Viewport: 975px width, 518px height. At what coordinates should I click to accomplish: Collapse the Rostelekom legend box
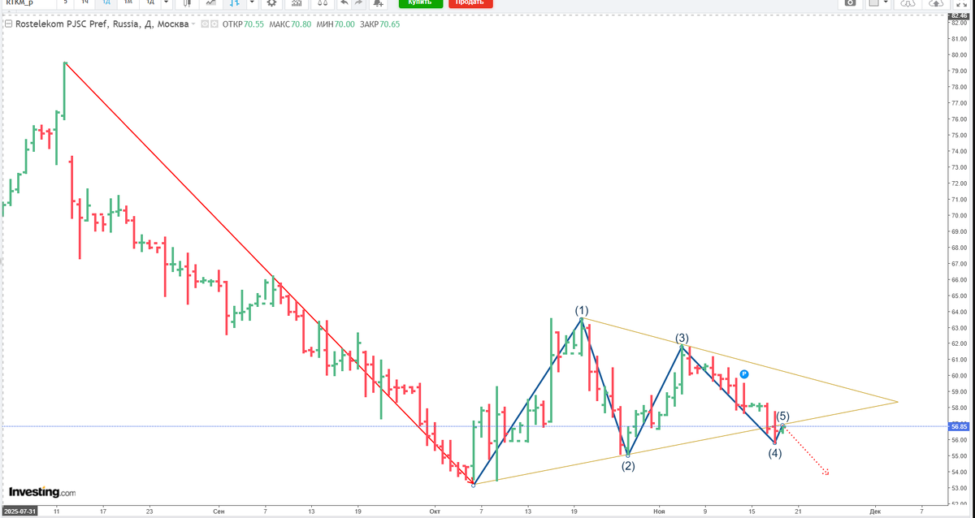point(8,24)
